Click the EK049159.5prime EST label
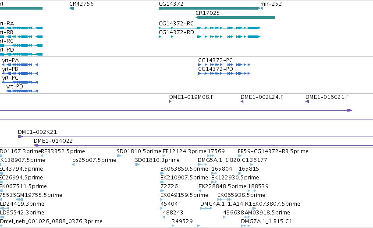The height and width of the screenshot is (228, 373). tap(184, 195)
